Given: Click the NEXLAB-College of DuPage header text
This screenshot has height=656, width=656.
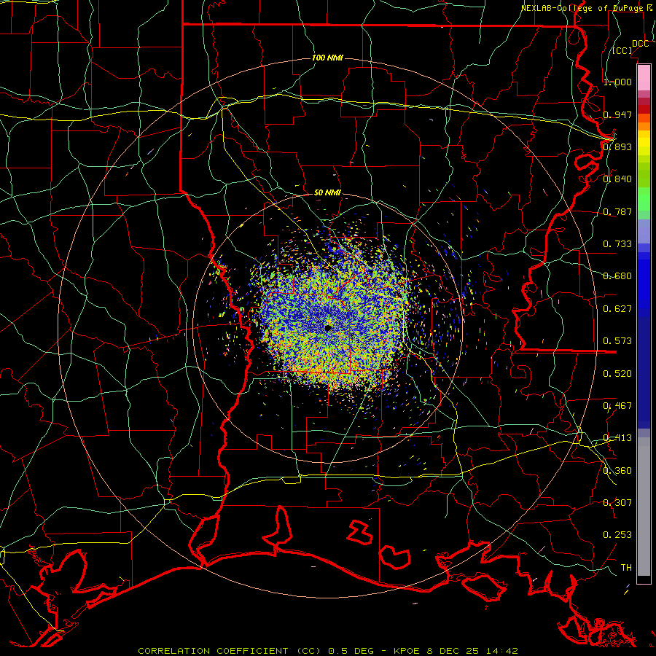Looking at the screenshot, I should 582,8.
